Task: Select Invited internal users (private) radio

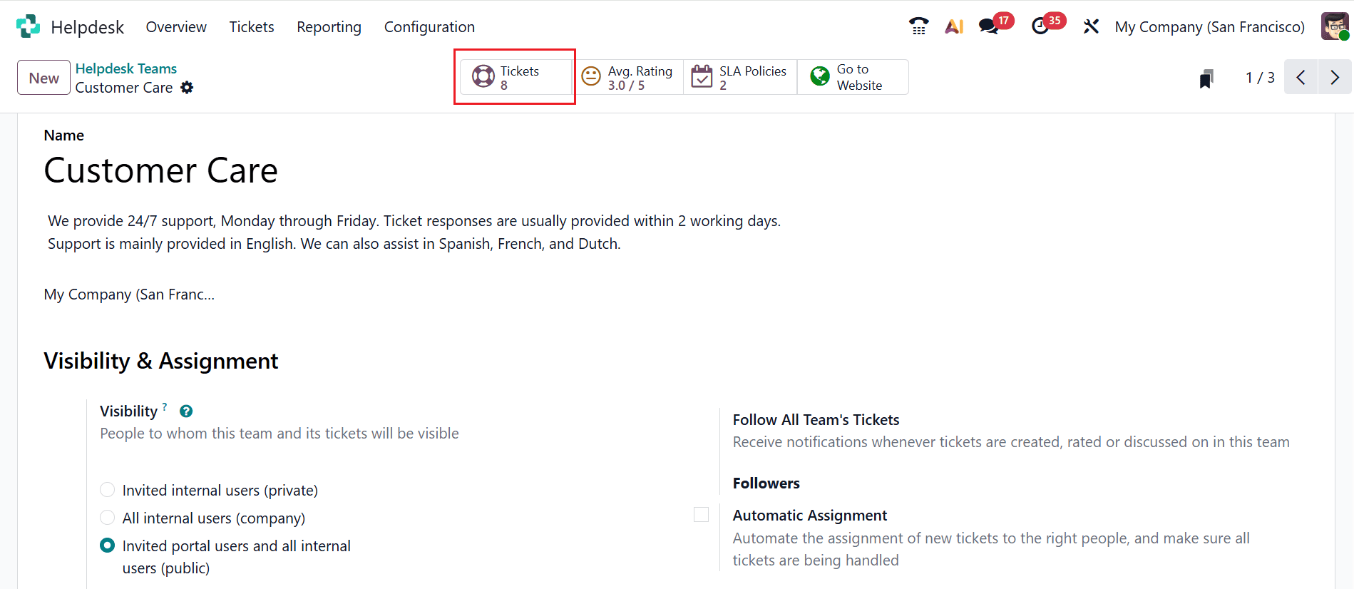Action: pyautogui.click(x=108, y=490)
